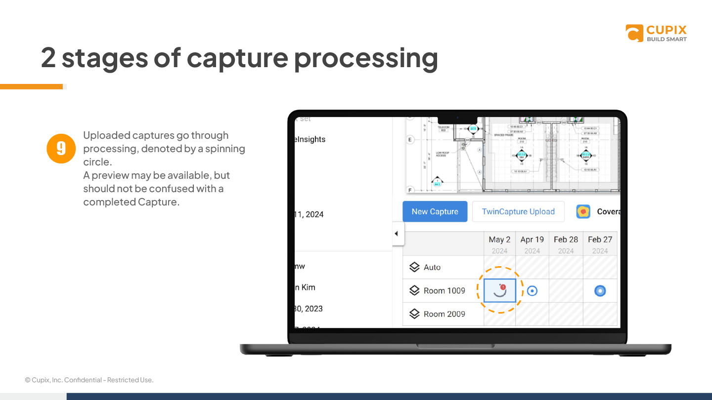
Task: Click the Cupix Build Smart logo
Action: (x=656, y=33)
